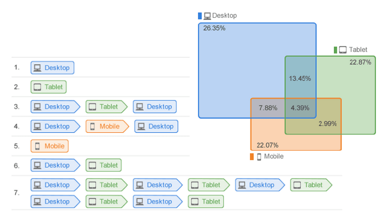Click the phone icon in path 5
This screenshot has height=224, width=390.
(37, 146)
